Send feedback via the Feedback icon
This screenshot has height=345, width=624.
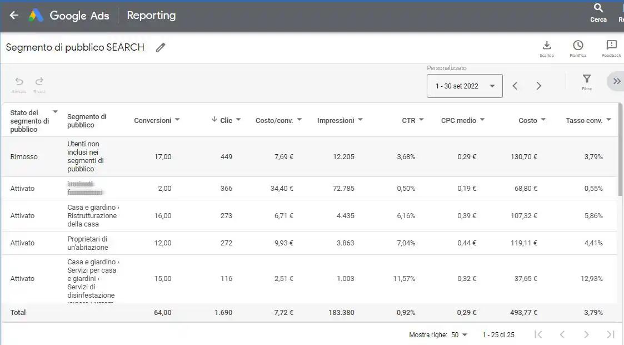click(611, 45)
